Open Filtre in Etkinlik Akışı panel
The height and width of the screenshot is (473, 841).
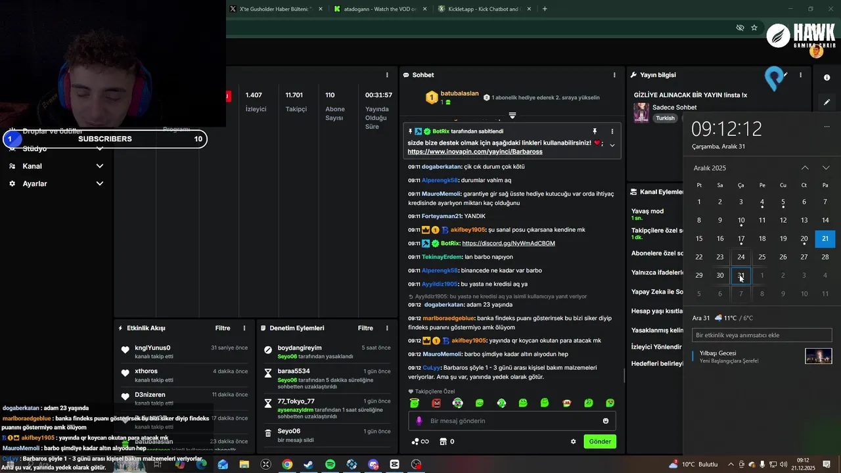(223, 328)
